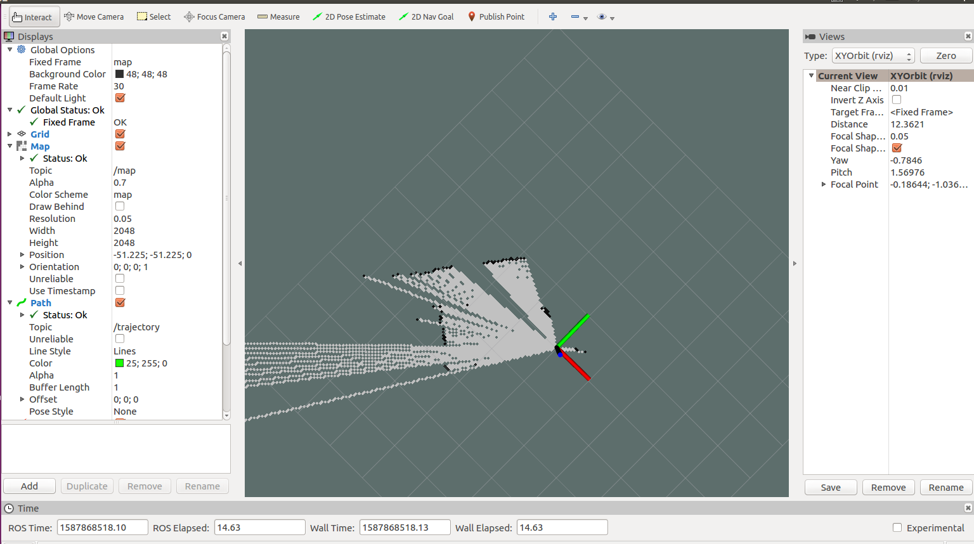The image size is (974, 544).
Task: Click the ROS Time input field
Action: [102, 528]
